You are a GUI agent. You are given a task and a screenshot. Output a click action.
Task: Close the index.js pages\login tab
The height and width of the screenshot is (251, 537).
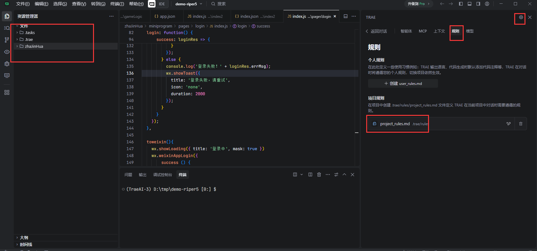tap(335, 16)
